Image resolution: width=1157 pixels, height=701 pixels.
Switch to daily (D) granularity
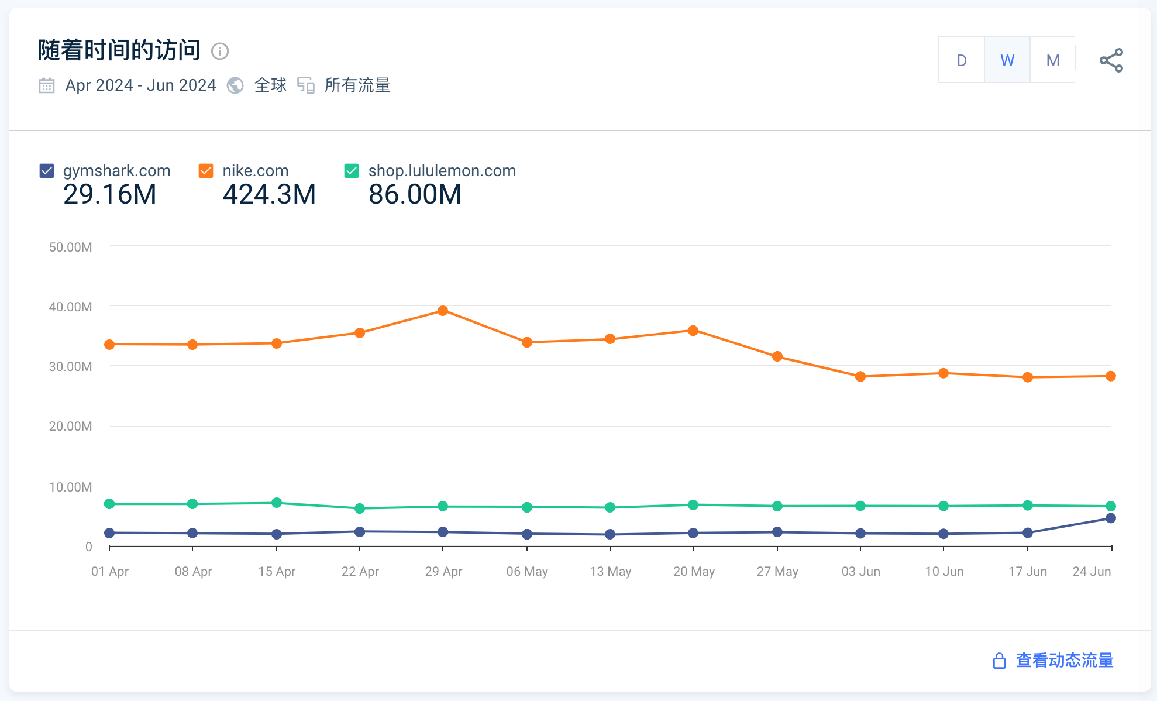(961, 60)
